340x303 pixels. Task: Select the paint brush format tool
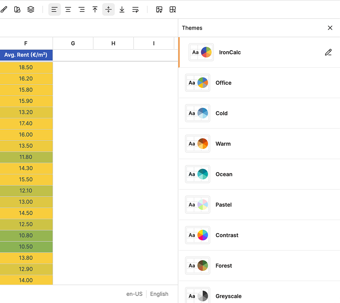(x=4, y=9)
